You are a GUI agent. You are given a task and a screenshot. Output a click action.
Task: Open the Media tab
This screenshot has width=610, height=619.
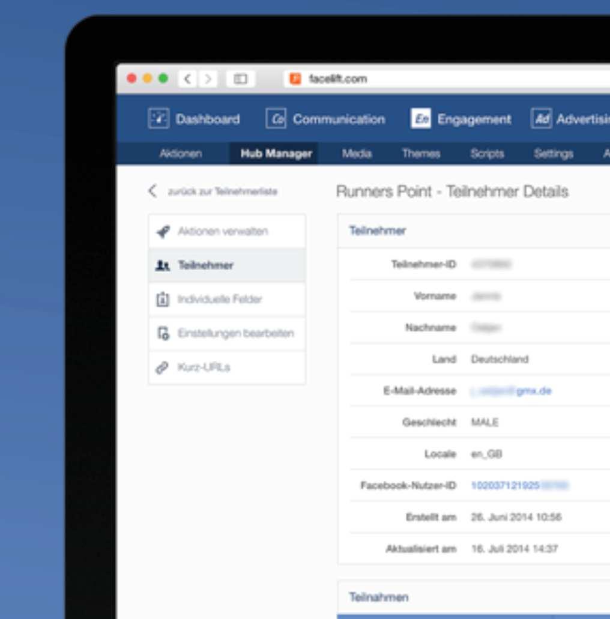click(x=357, y=153)
